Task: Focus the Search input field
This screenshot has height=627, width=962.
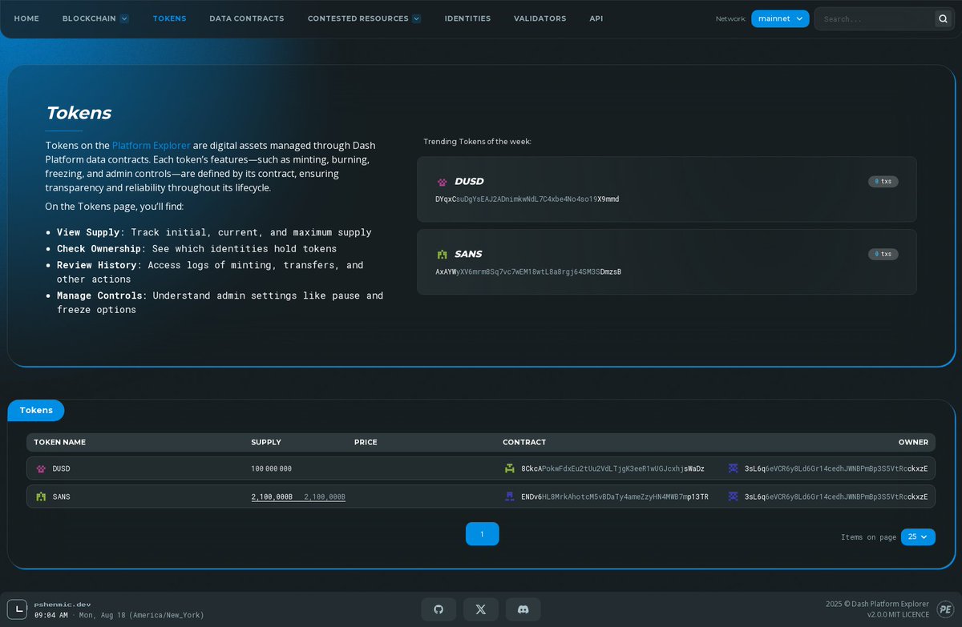Action: [876, 18]
